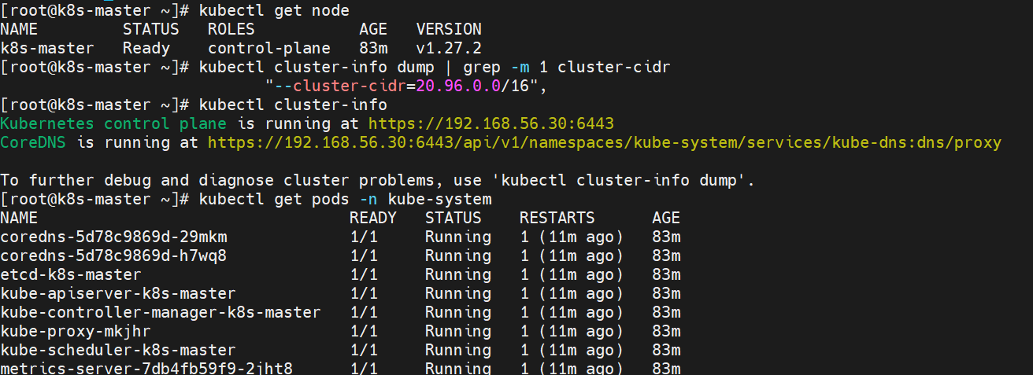
Task: Select the kube-controller-manager-k8s-master pod name
Action: point(161,312)
